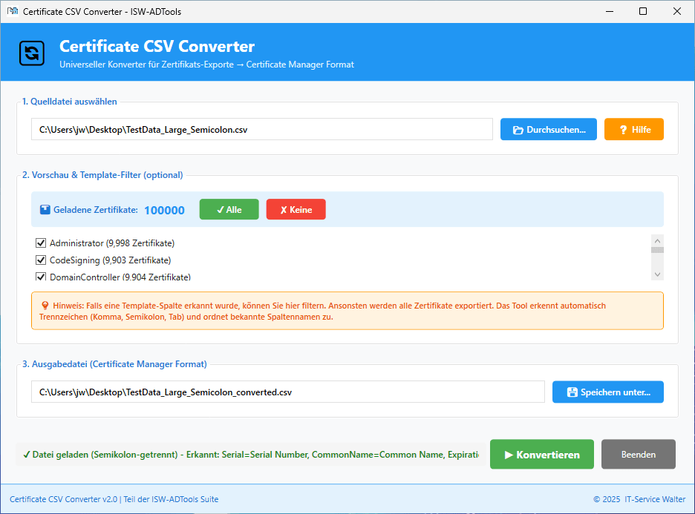Image resolution: width=695 pixels, height=514 pixels.
Task: Click the icon beside Geladene Zertifikate
Action: coord(45,210)
